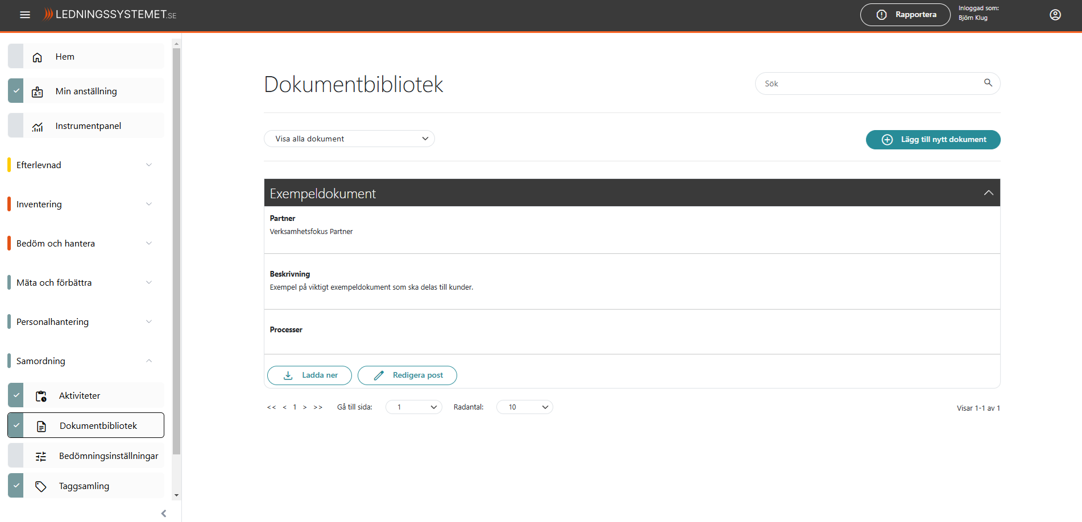Image resolution: width=1082 pixels, height=522 pixels.
Task: Click the Bedömningsinställningar sliders icon
Action: coord(41,456)
